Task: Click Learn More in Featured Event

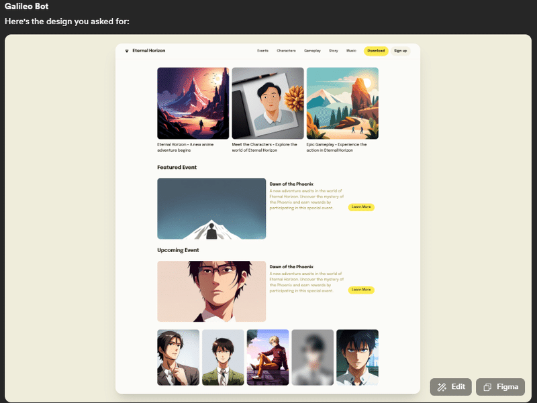Action: point(361,207)
